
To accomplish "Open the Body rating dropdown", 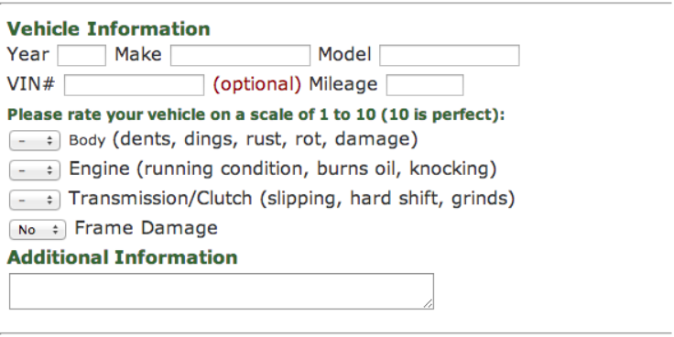I will click(35, 141).
